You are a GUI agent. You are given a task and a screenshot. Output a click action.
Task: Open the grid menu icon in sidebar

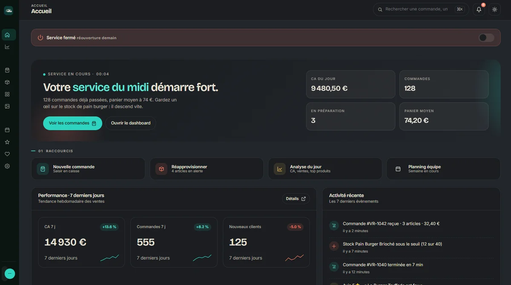pyautogui.click(x=7, y=94)
